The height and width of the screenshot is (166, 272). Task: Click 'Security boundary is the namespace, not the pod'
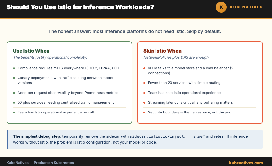click(x=190, y=112)
